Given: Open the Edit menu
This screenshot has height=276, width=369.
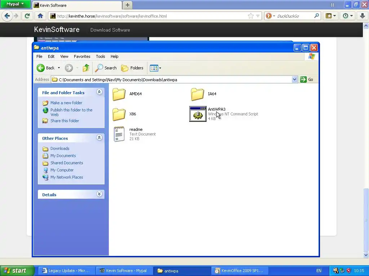Looking at the screenshot, I should 51,56.
